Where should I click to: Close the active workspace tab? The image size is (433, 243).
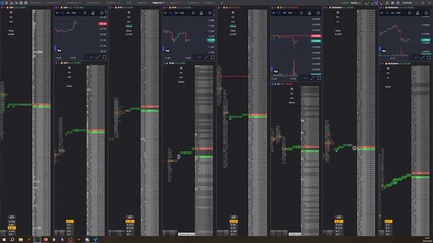166,3
